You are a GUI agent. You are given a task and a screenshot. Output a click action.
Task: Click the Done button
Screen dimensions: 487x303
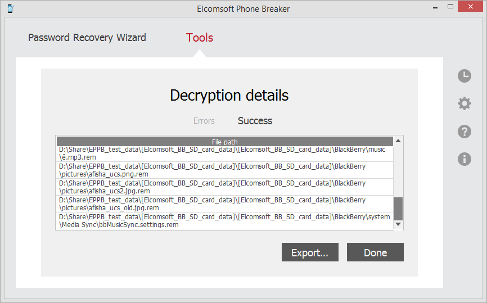[x=375, y=252]
